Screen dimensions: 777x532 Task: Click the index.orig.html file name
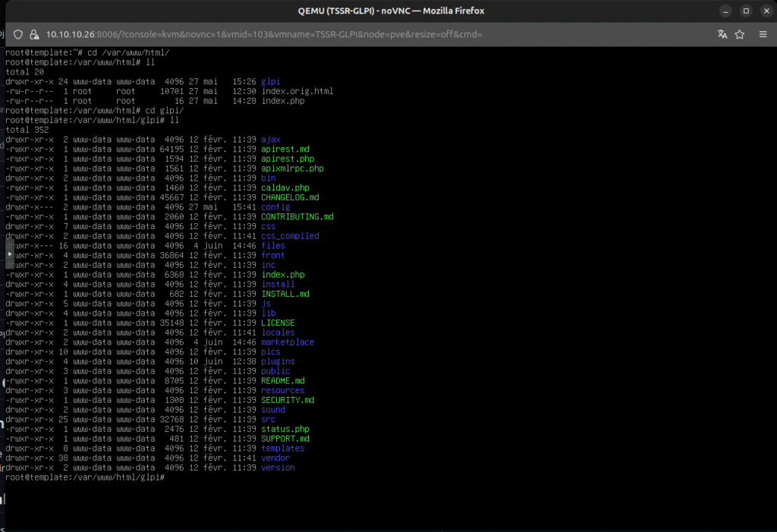[x=297, y=91]
